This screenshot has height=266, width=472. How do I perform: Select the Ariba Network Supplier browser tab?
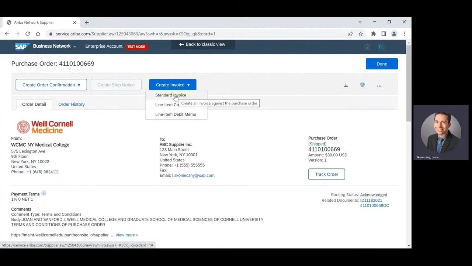point(41,23)
